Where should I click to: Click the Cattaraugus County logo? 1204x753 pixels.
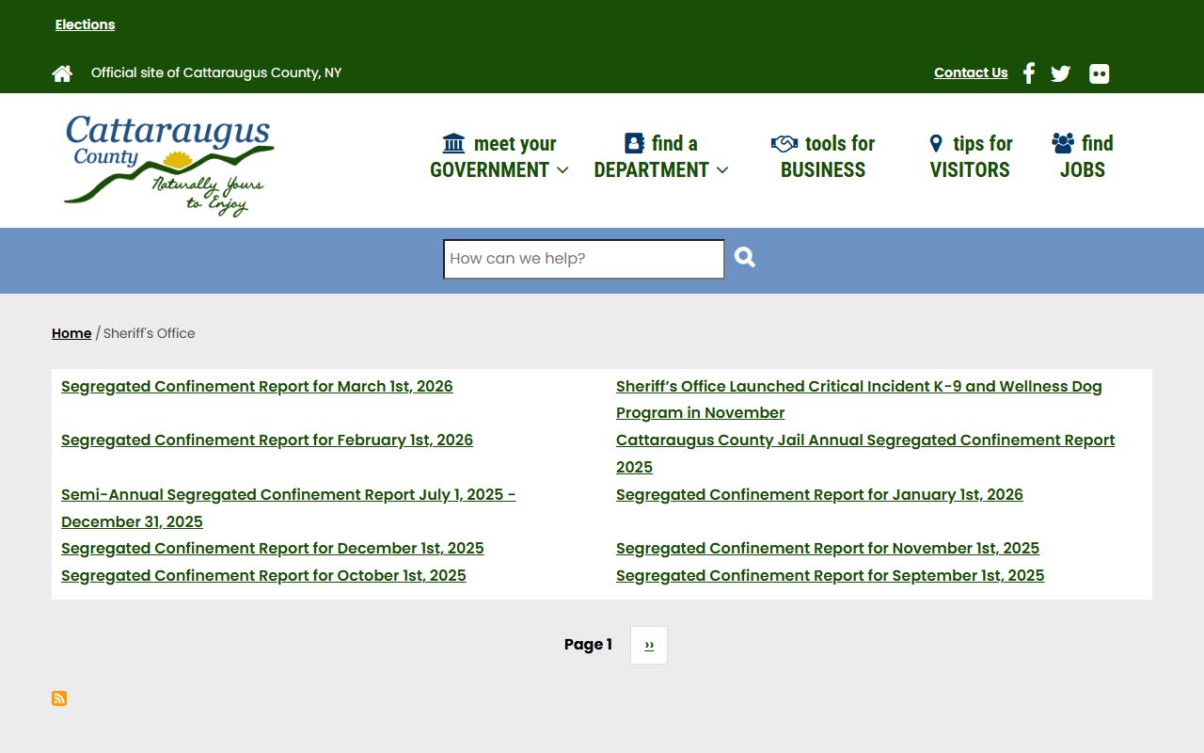[x=169, y=166]
